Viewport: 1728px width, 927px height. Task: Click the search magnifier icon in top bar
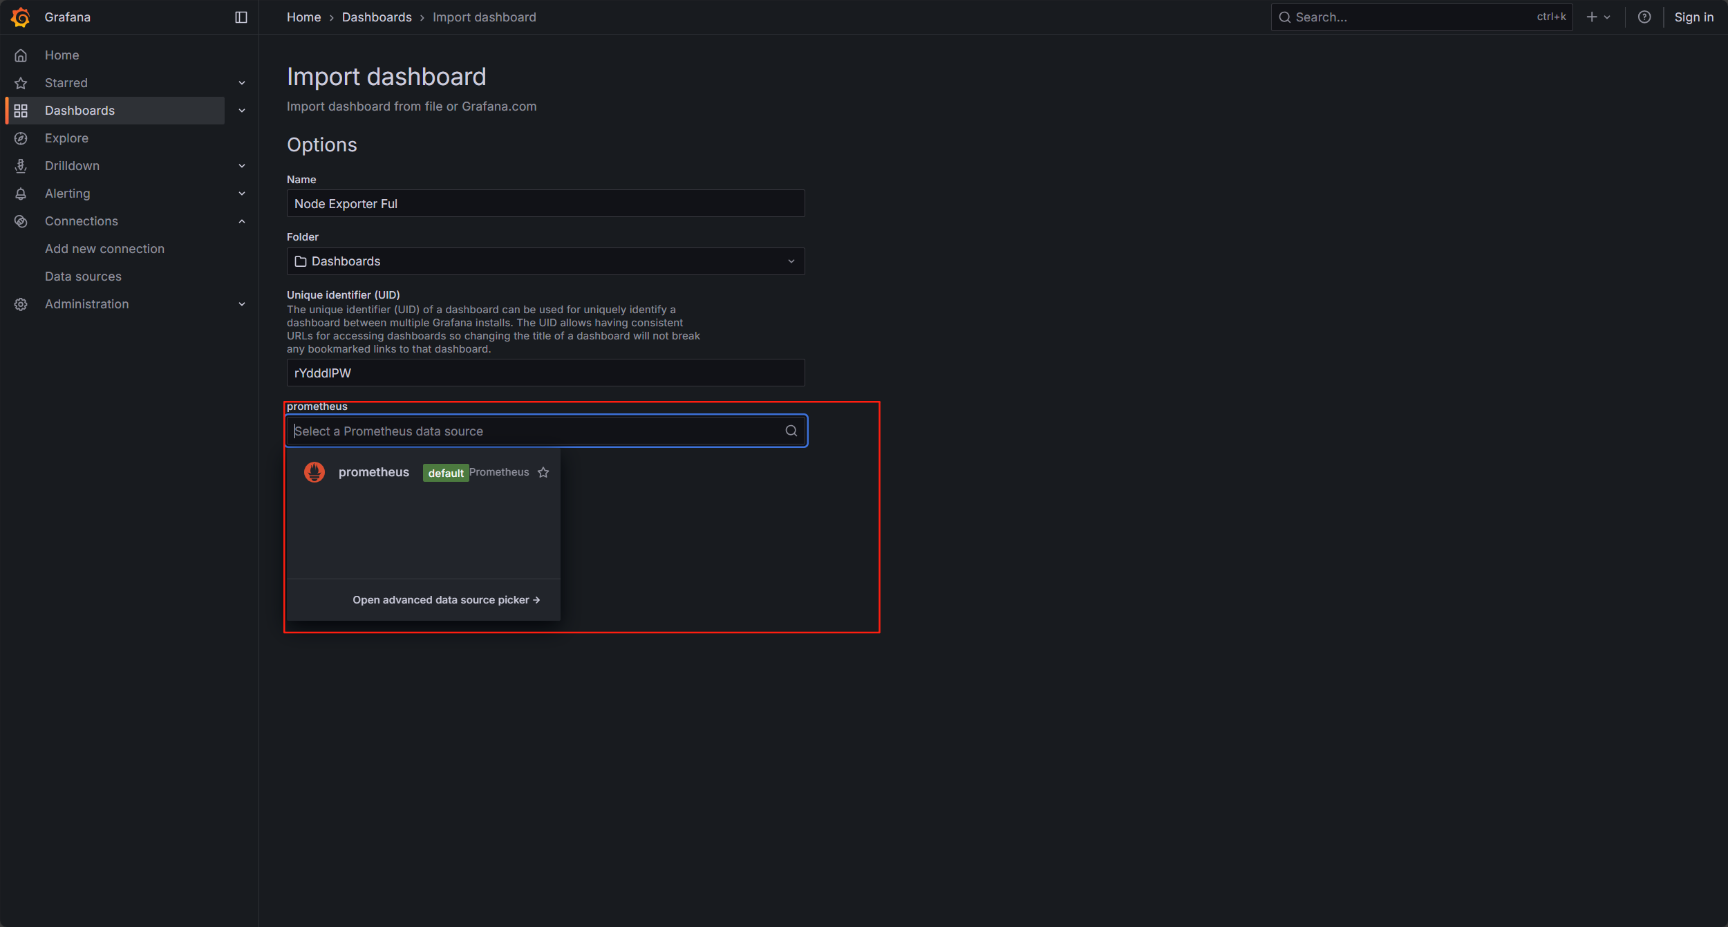pos(1285,17)
